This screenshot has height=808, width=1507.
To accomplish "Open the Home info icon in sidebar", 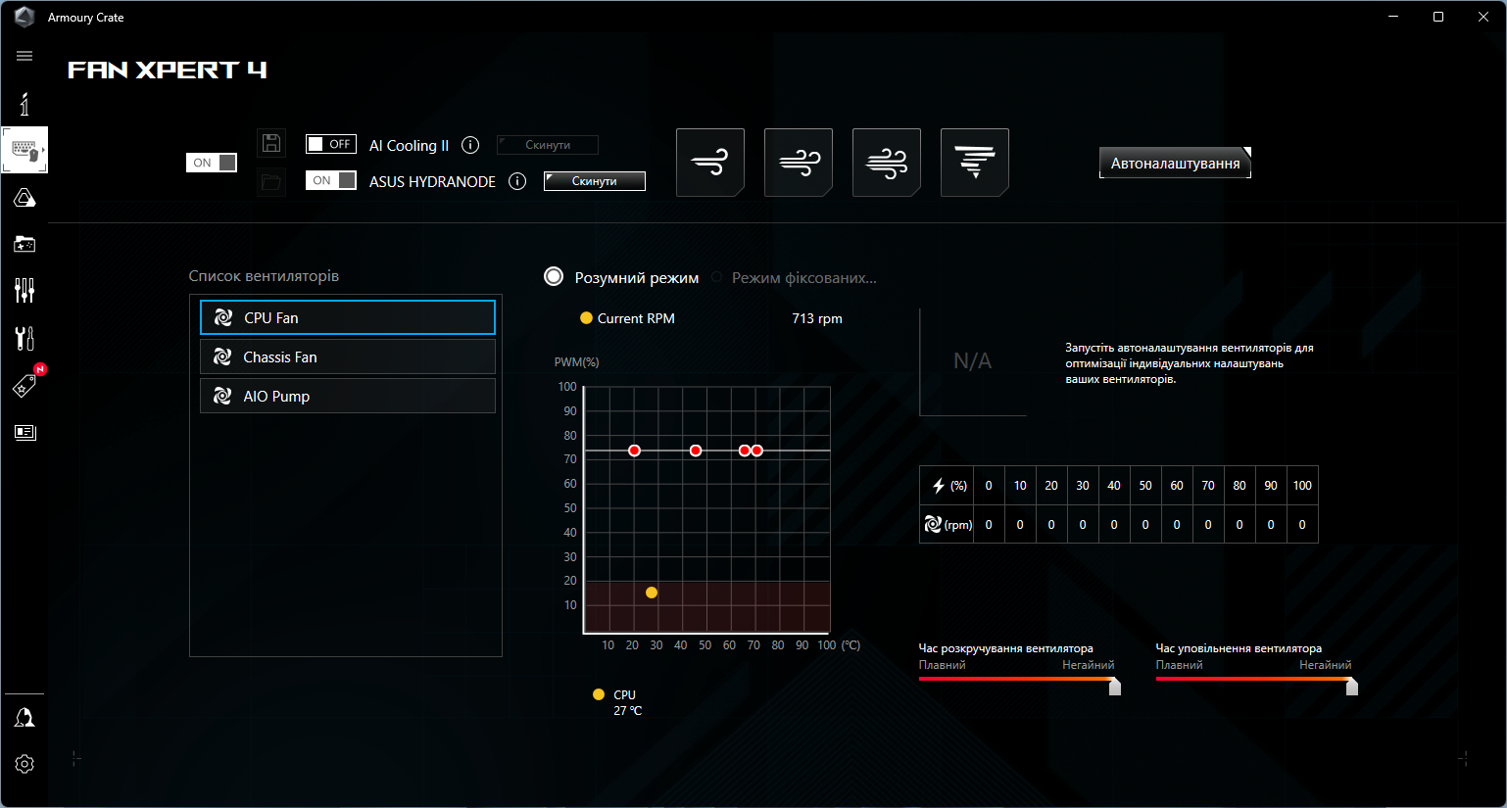I will click(x=24, y=104).
